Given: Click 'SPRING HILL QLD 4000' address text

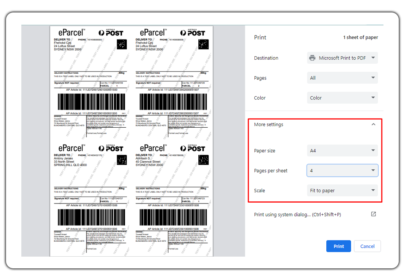Looking at the screenshot, I should click(70, 165).
